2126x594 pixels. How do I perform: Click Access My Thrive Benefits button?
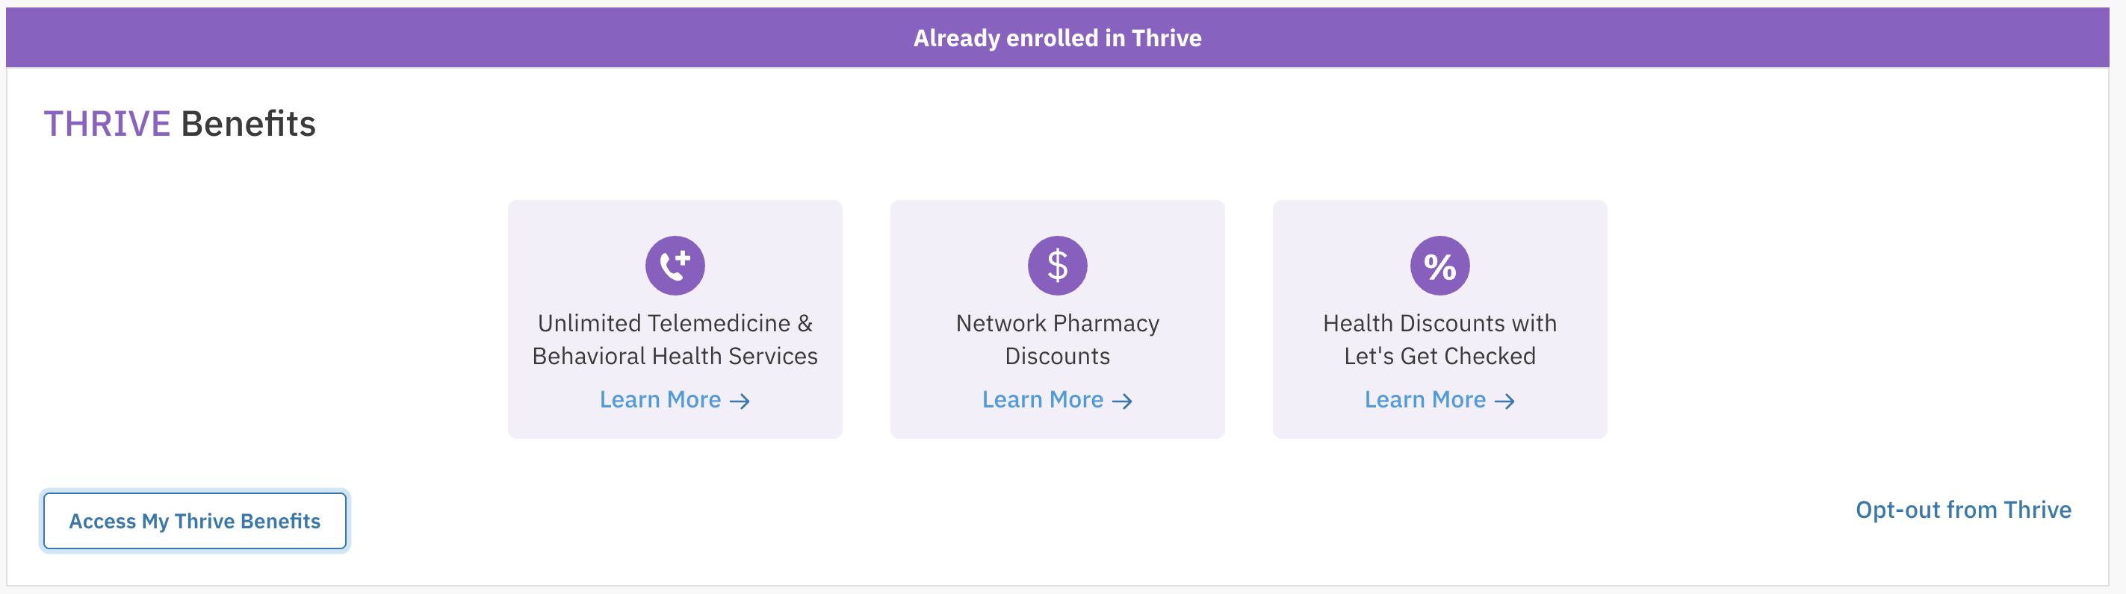195,521
